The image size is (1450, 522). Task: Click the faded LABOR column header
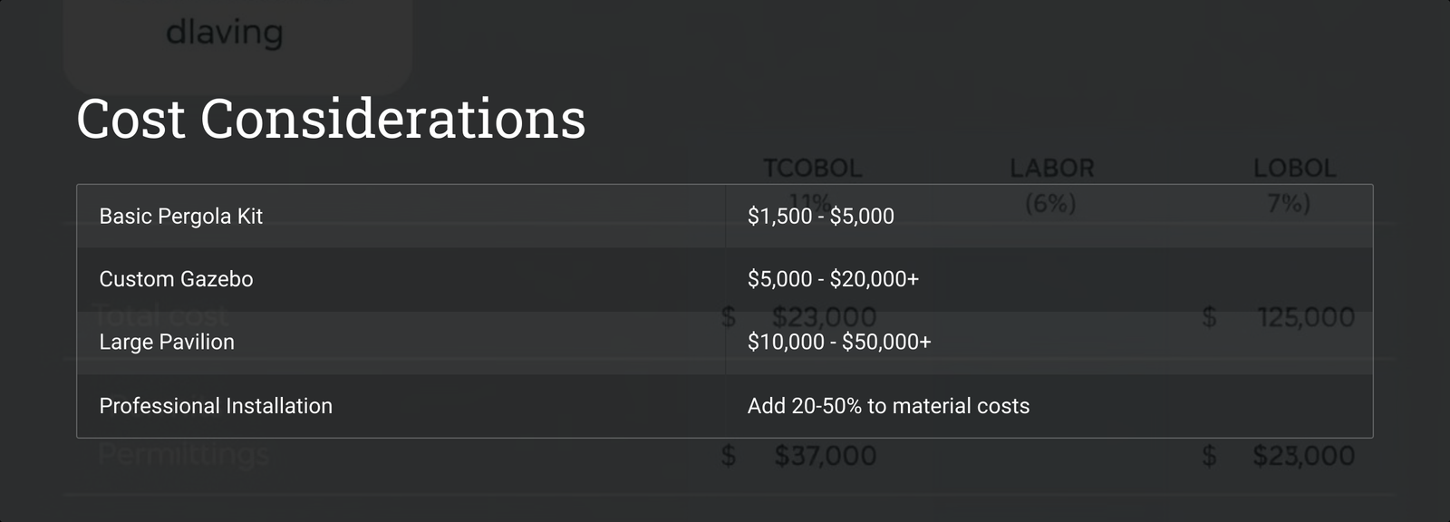coord(1051,169)
